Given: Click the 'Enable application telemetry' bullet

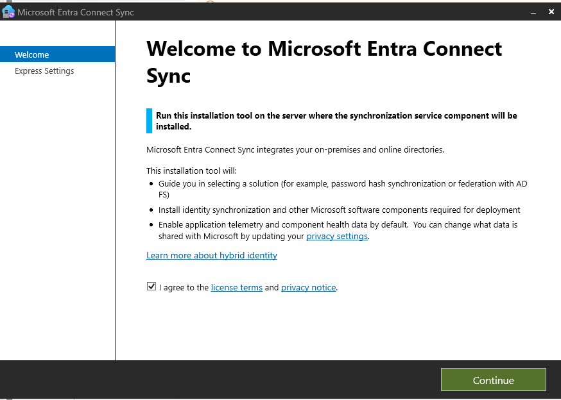Looking at the screenshot, I should [338, 230].
